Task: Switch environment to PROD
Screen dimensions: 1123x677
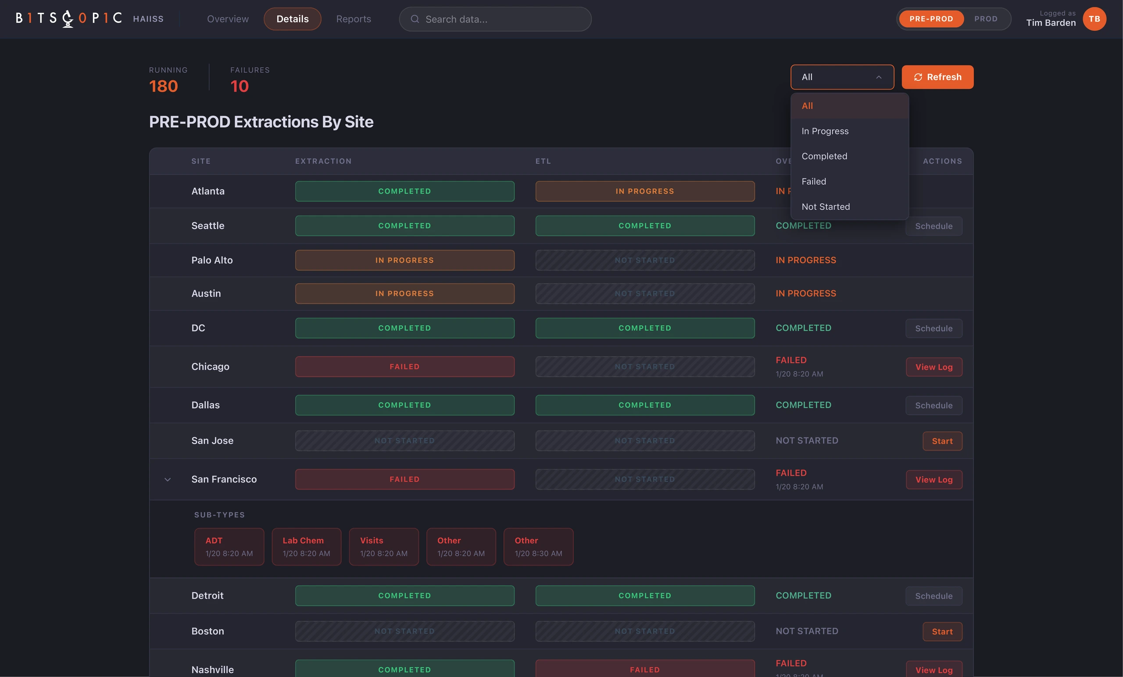Action: pos(986,19)
